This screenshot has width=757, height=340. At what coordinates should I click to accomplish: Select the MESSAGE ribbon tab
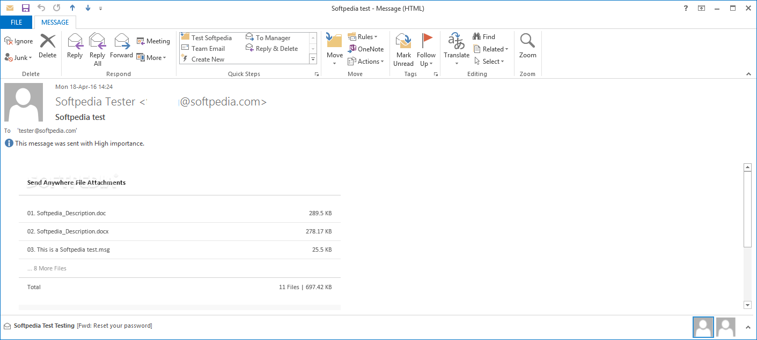tap(55, 22)
